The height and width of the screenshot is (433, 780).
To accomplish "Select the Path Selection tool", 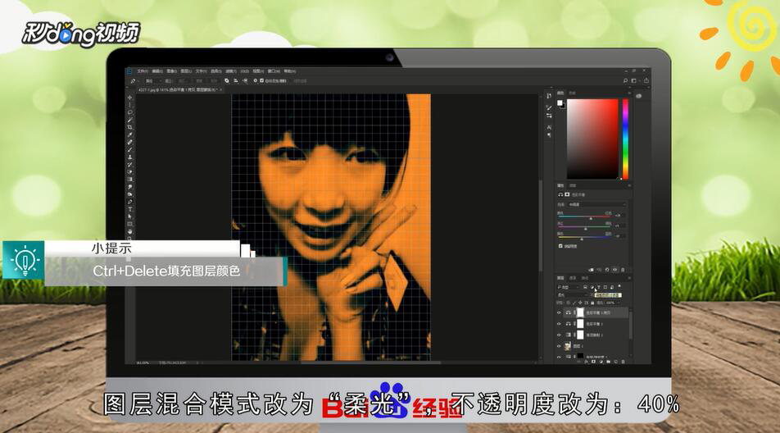I will pos(129,217).
